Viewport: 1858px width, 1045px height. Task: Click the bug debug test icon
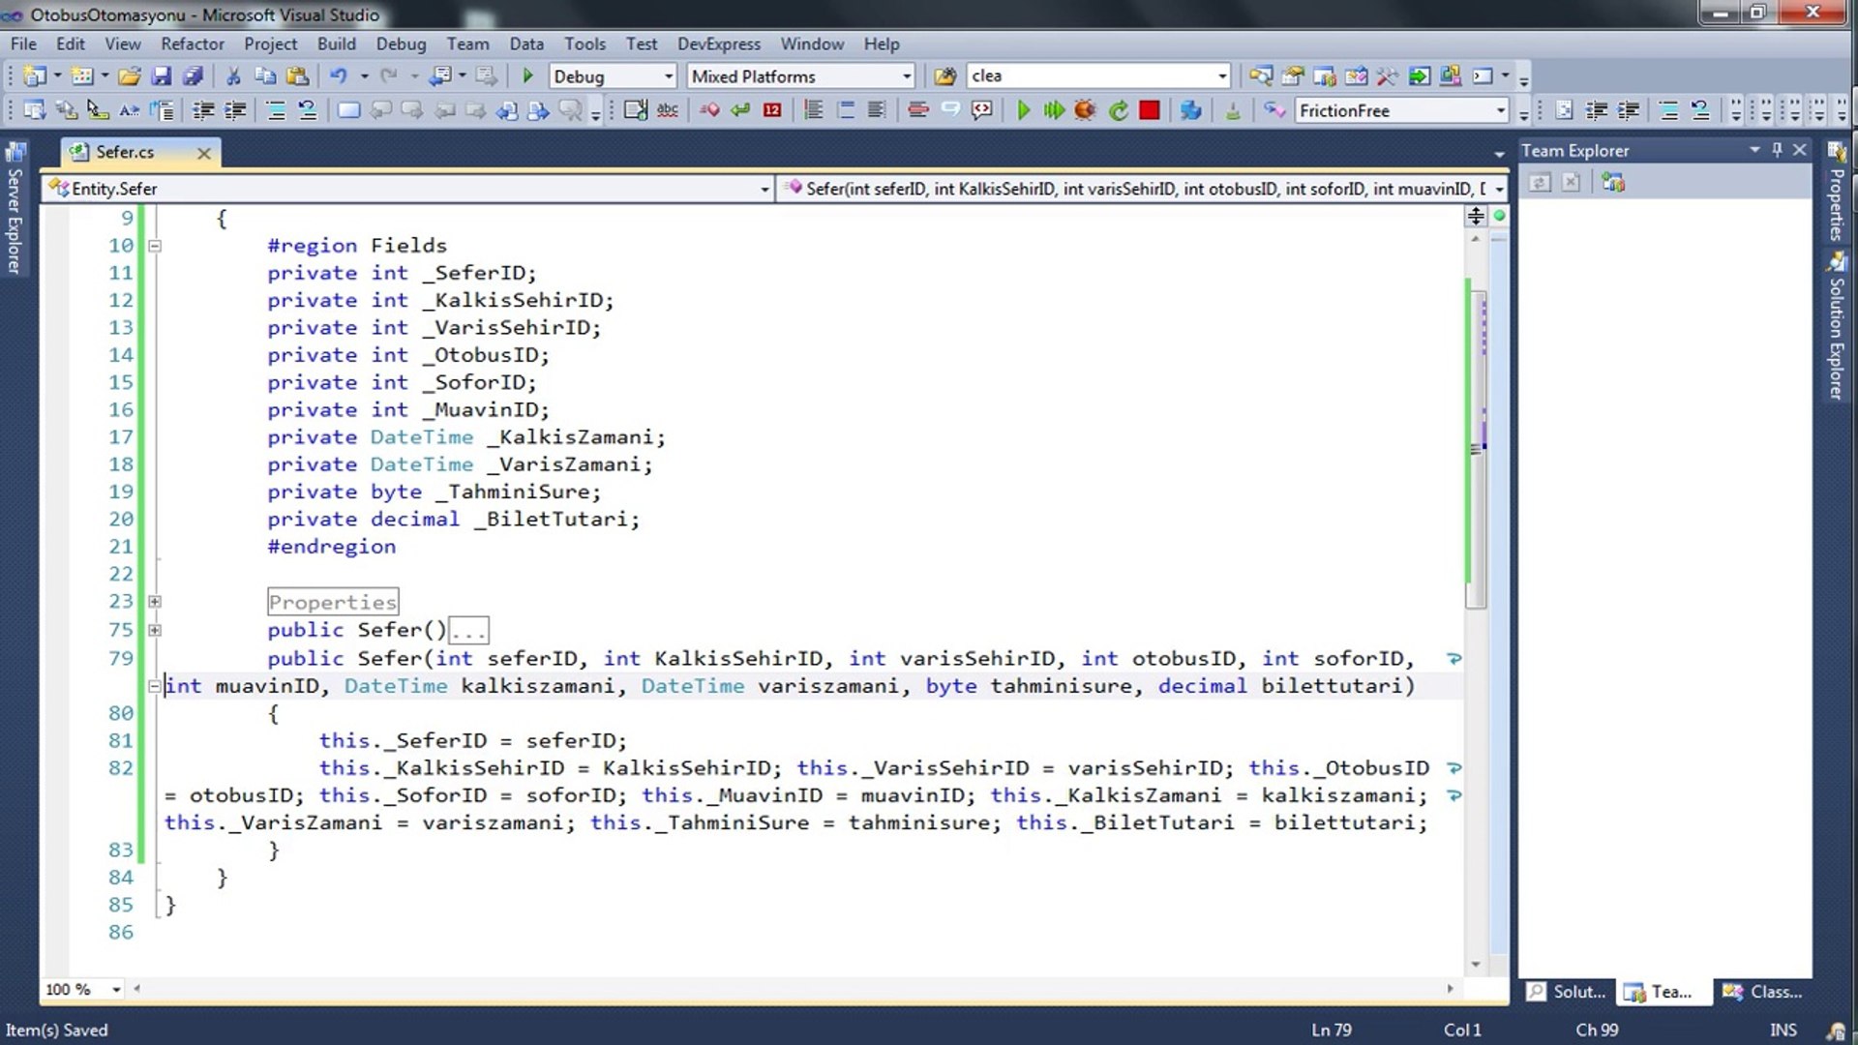(x=1085, y=110)
